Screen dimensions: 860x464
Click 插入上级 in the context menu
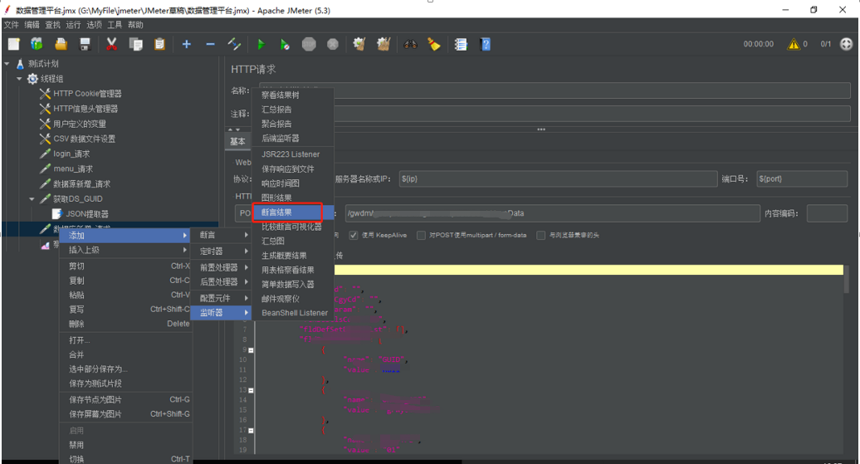click(x=125, y=250)
